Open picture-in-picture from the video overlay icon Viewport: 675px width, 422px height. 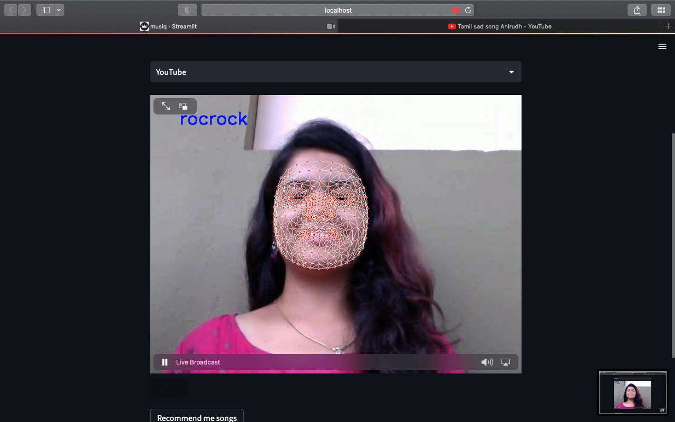point(183,106)
